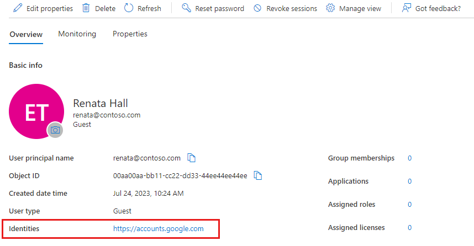Select the Overview tab

coord(26,34)
